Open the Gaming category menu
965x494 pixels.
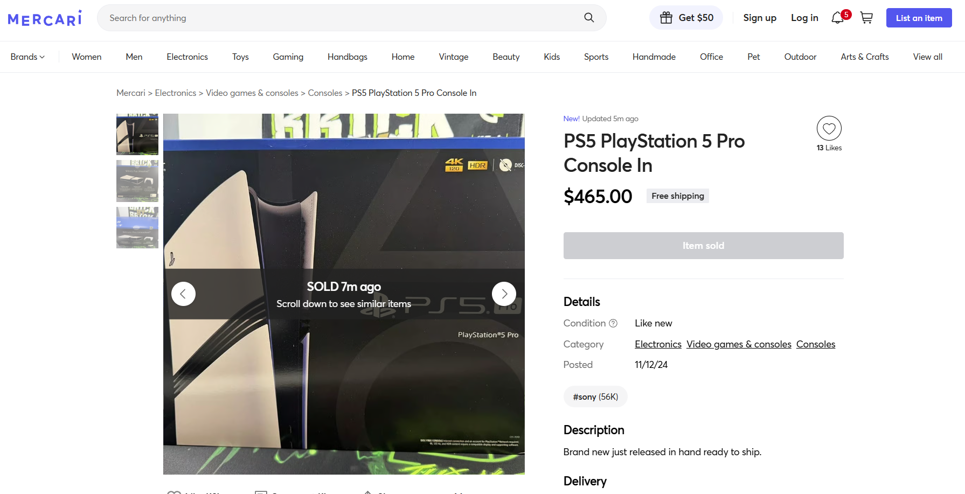(288, 57)
